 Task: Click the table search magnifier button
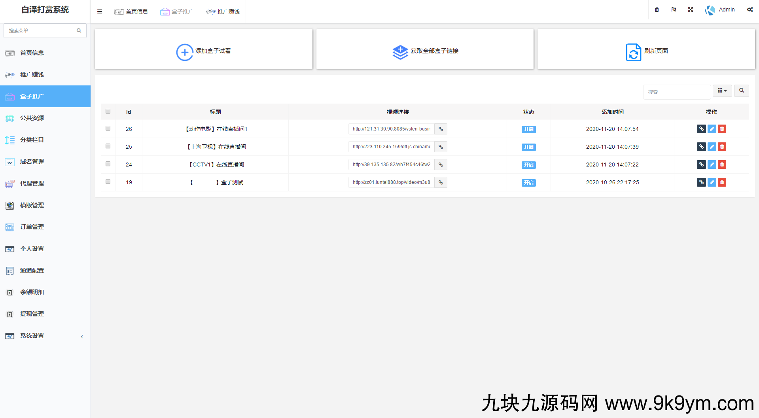[741, 91]
